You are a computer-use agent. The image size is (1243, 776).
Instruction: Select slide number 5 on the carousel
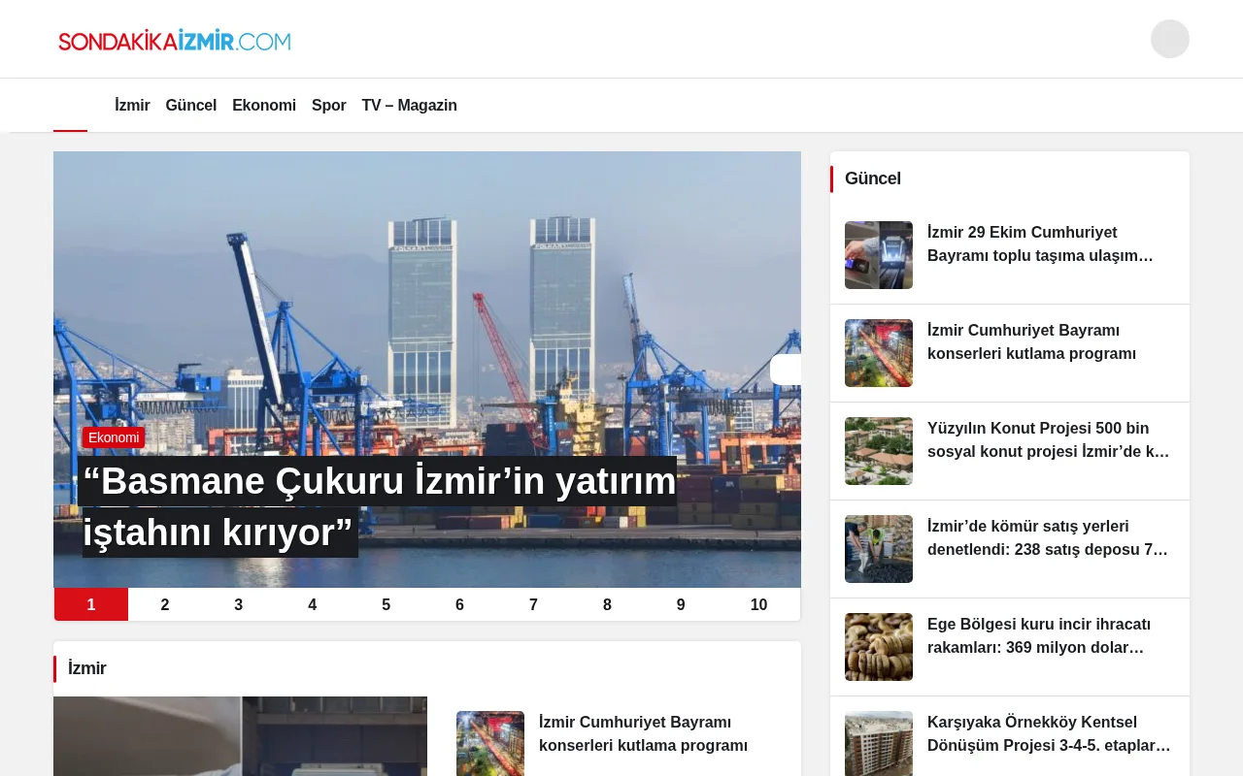click(386, 604)
